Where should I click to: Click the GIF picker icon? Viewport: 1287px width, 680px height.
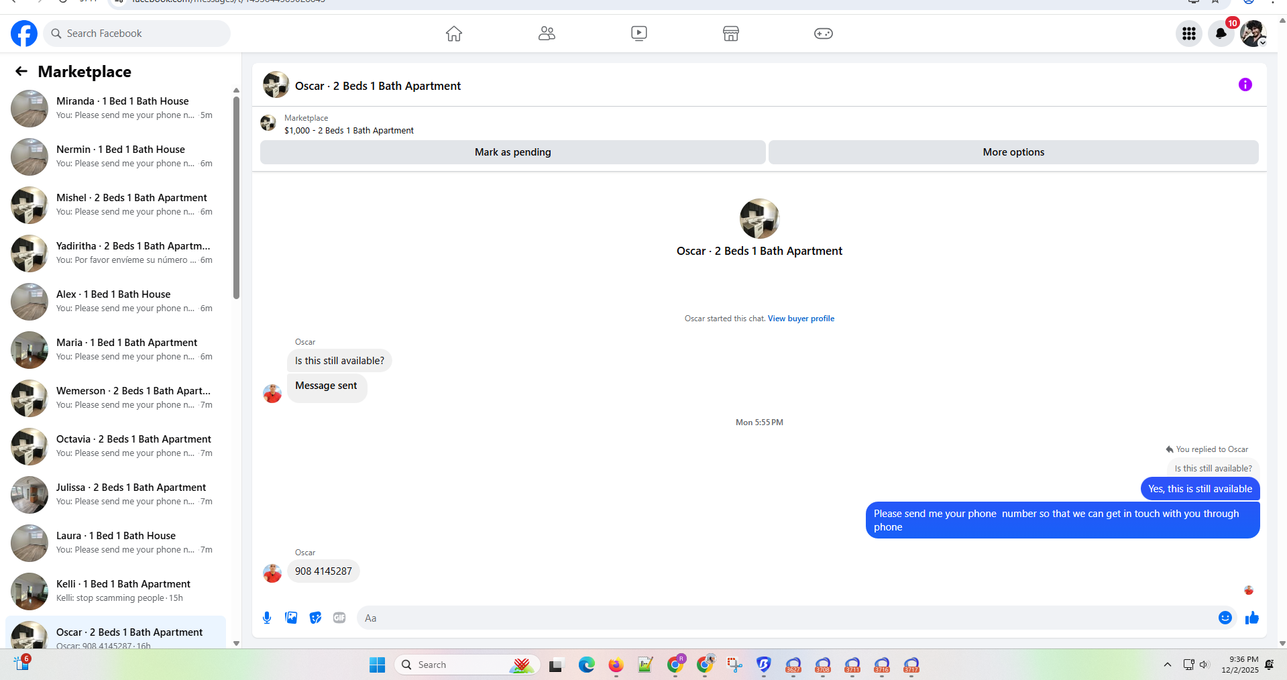(x=339, y=618)
